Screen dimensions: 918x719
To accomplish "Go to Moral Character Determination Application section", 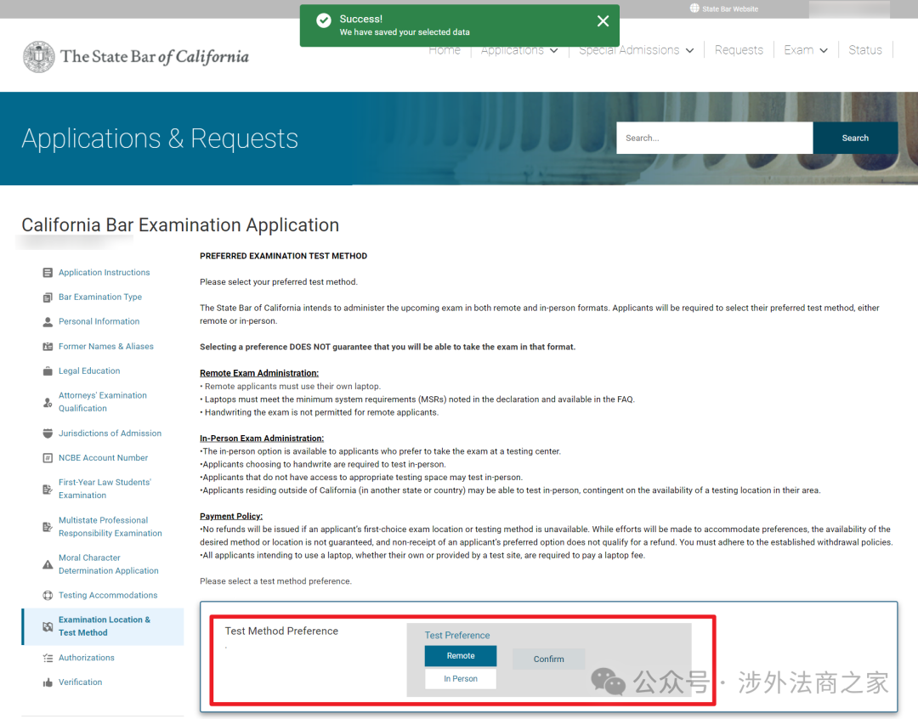I will (108, 564).
